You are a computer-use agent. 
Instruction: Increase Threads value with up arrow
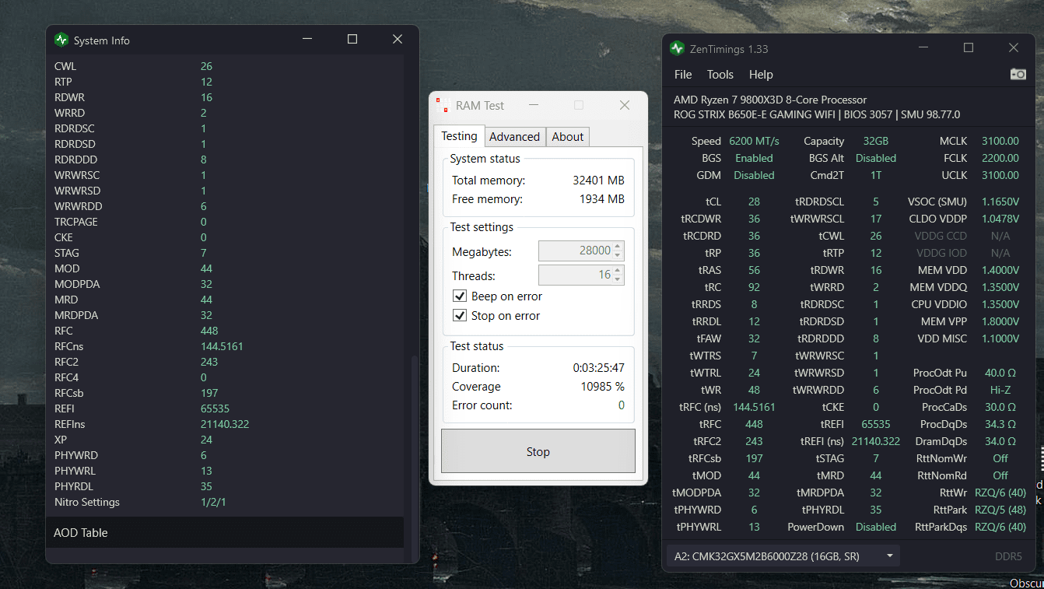click(618, 271)
